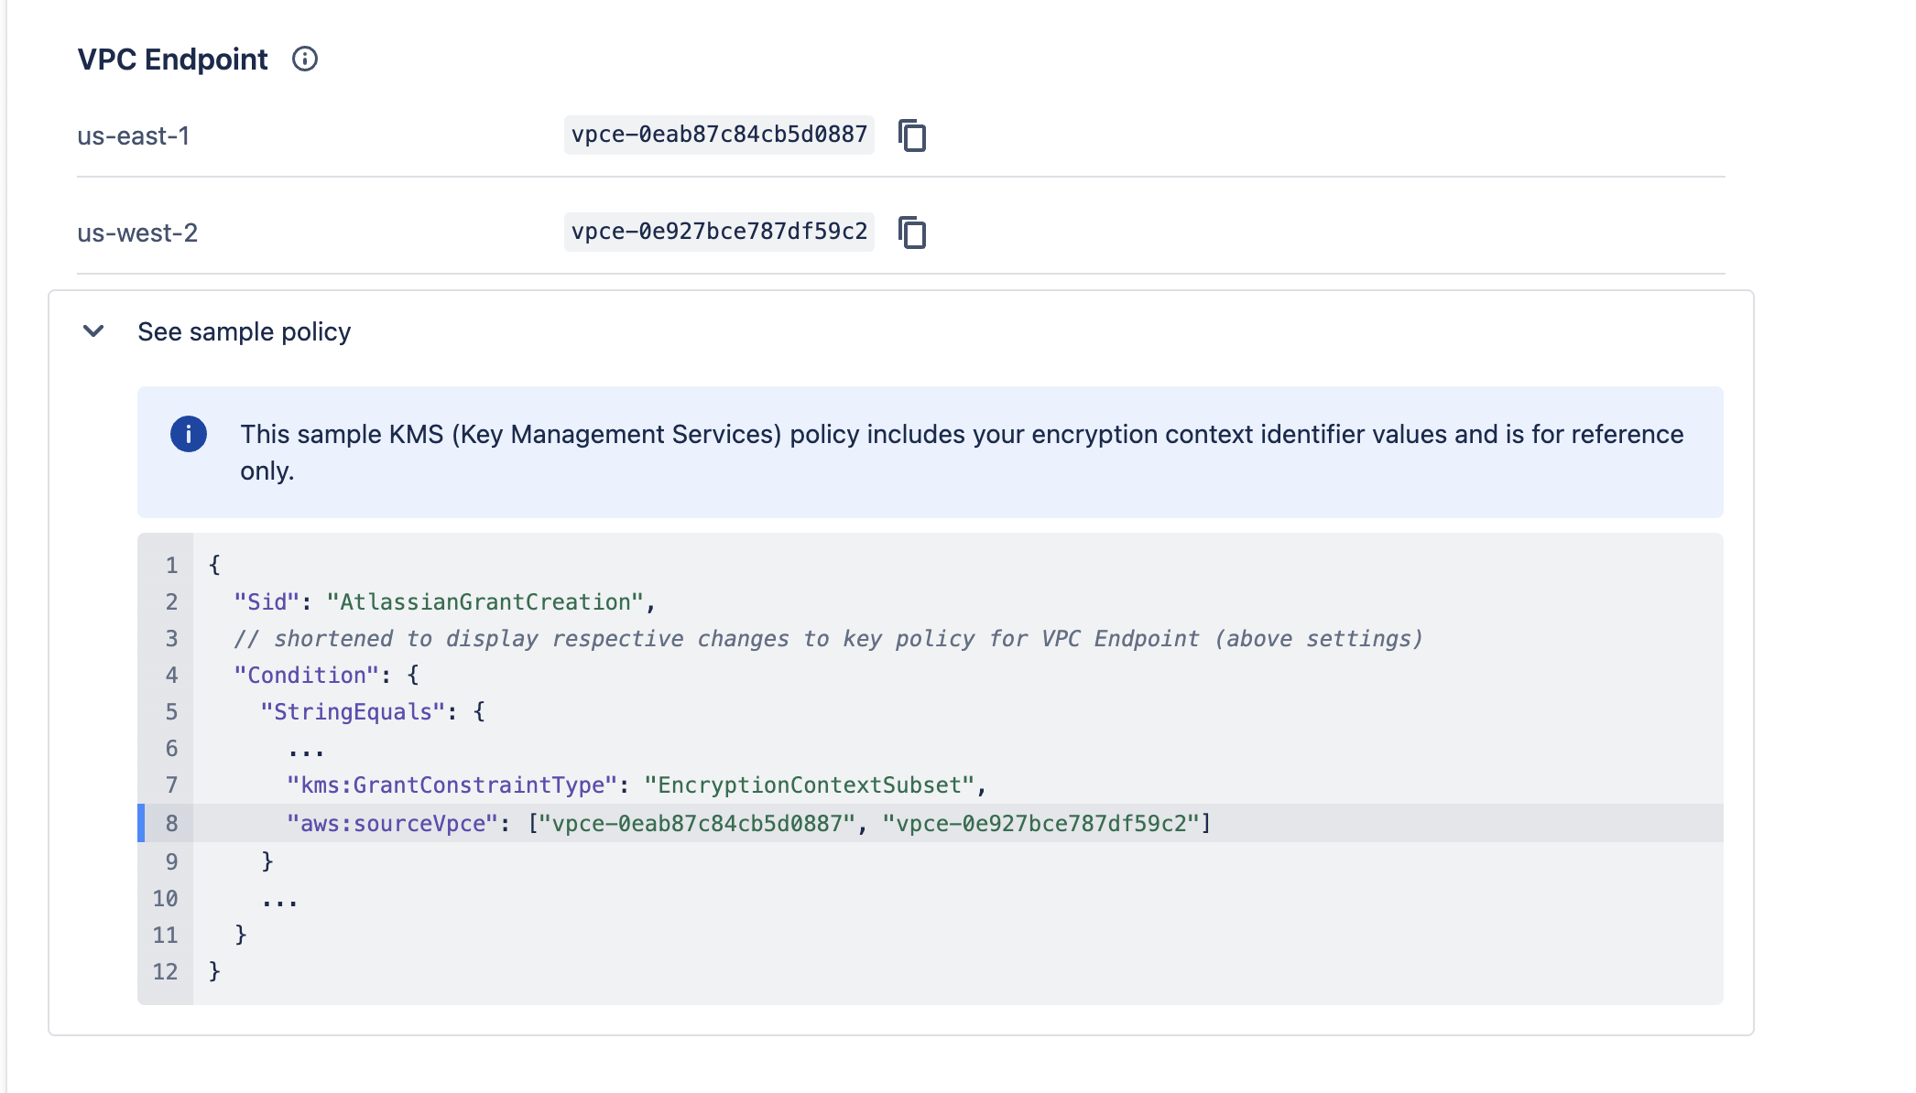
Task: Select vpce-0e927bce787df59c2 endpoint value
Action: (719, 232)
